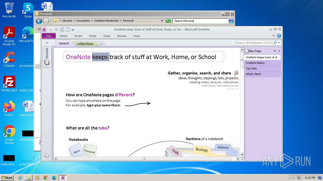The height and width of the screenshot is (181, 323).
Task: Open the CCleaner desktop shortcut
Action: pos(9,60)
